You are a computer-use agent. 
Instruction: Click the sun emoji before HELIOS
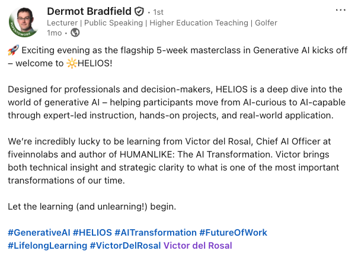tap(75, 62)
